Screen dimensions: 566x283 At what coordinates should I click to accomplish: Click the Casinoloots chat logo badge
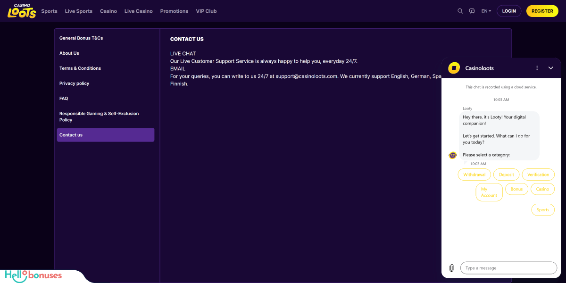tap(454, 68)
